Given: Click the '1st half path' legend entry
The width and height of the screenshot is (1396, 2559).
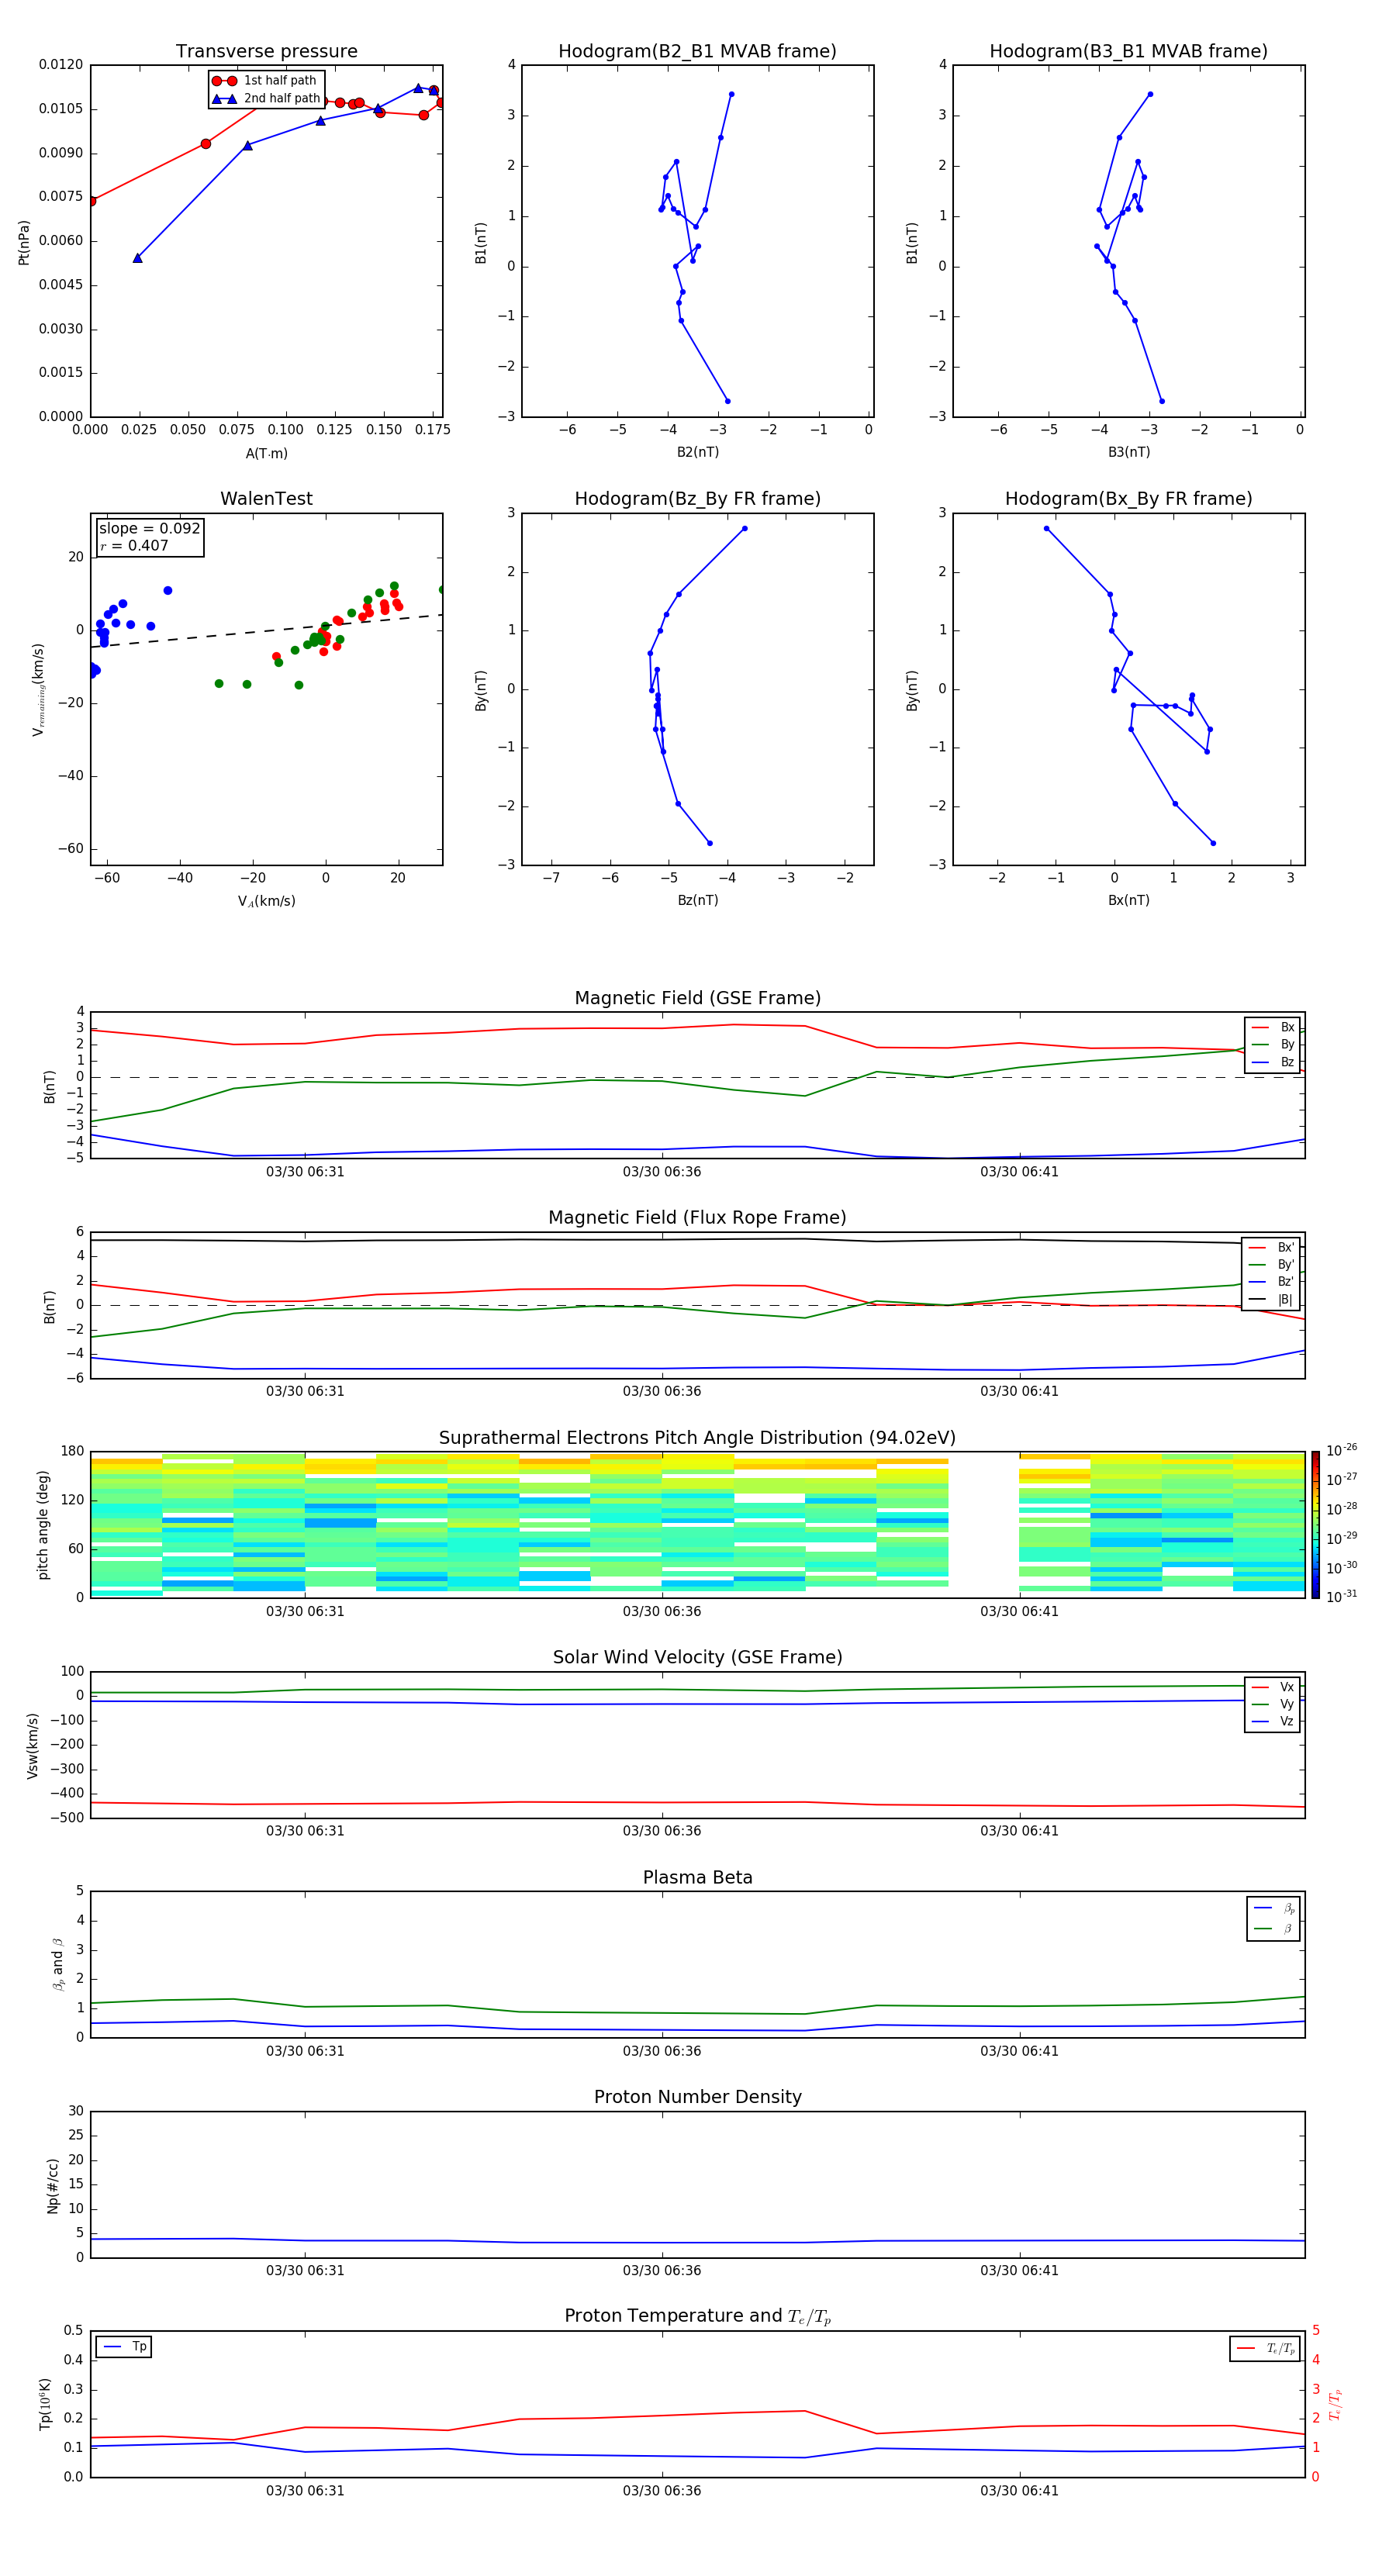Looking at the screenshot, I should [x=264, y=81].
